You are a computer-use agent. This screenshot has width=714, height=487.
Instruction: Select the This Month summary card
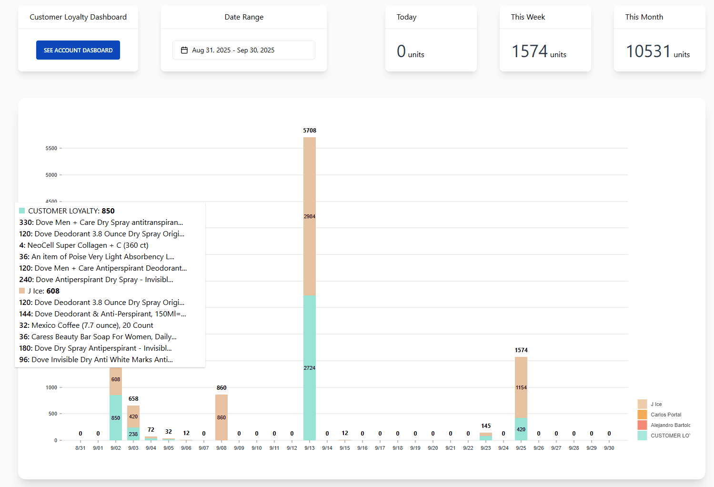click(659, 38)
